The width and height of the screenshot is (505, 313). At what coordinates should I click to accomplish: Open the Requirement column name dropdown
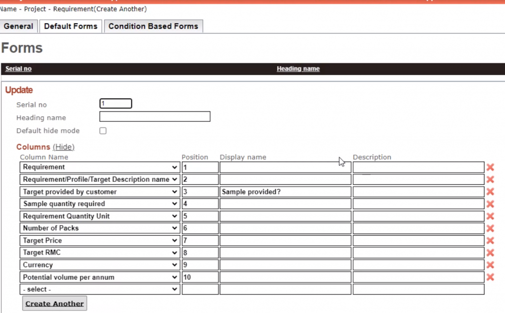coord(100,167)
